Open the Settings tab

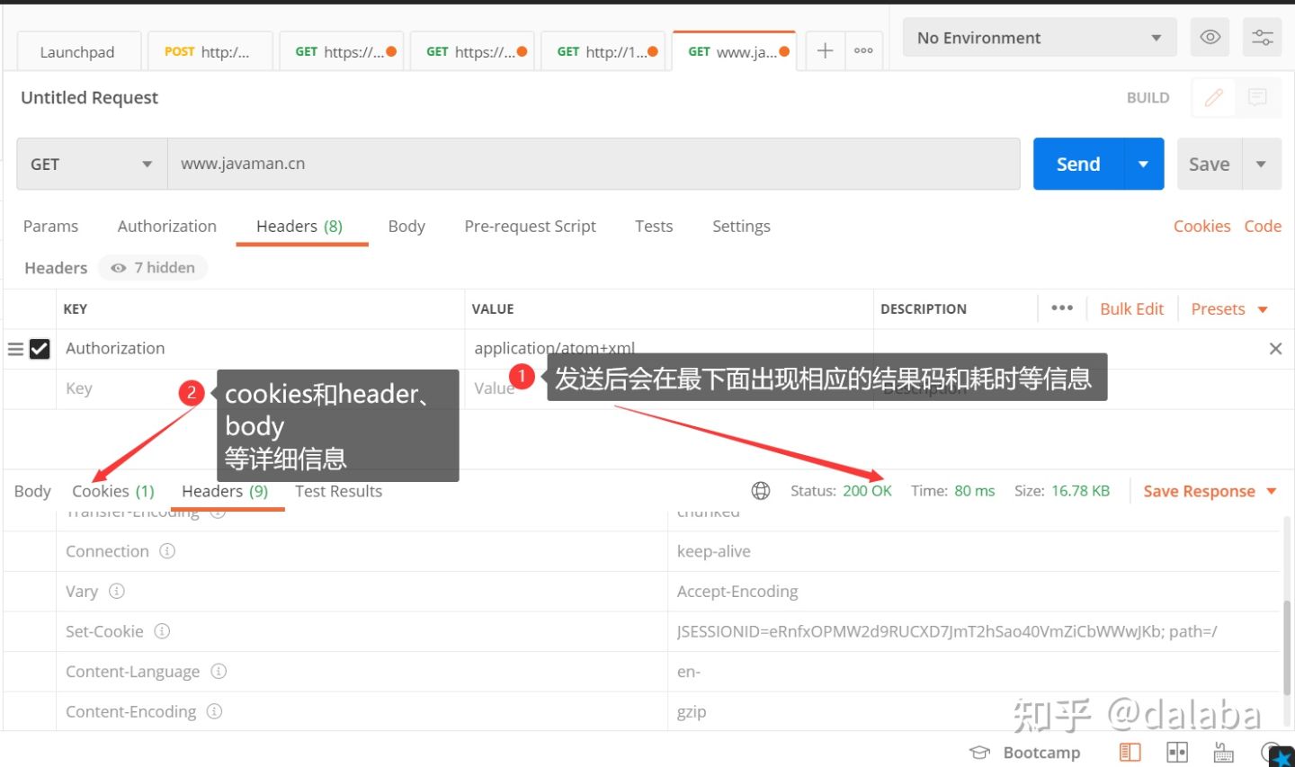click(741, 227)
